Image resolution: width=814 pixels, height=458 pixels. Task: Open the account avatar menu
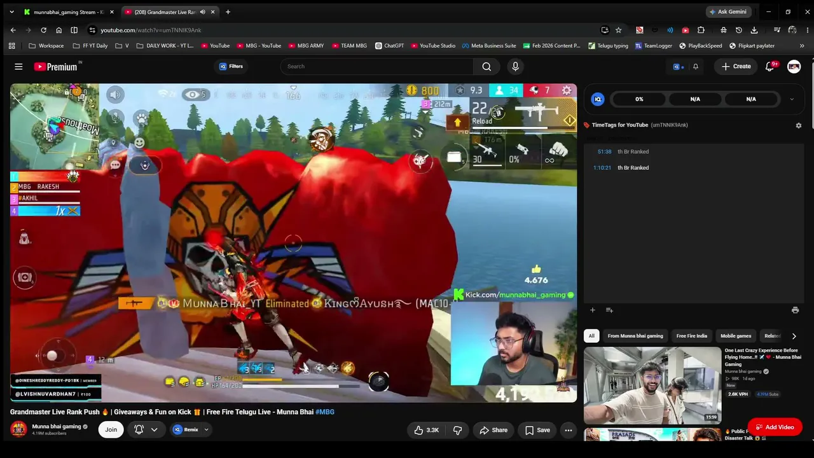point(794,66)
